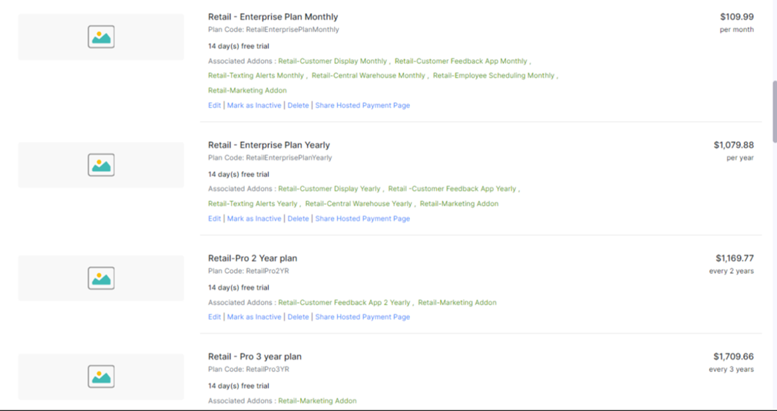Delete the Retail Enterprise Plan Yearly
This screenshot has height=411, width=777.
[298, 219]
